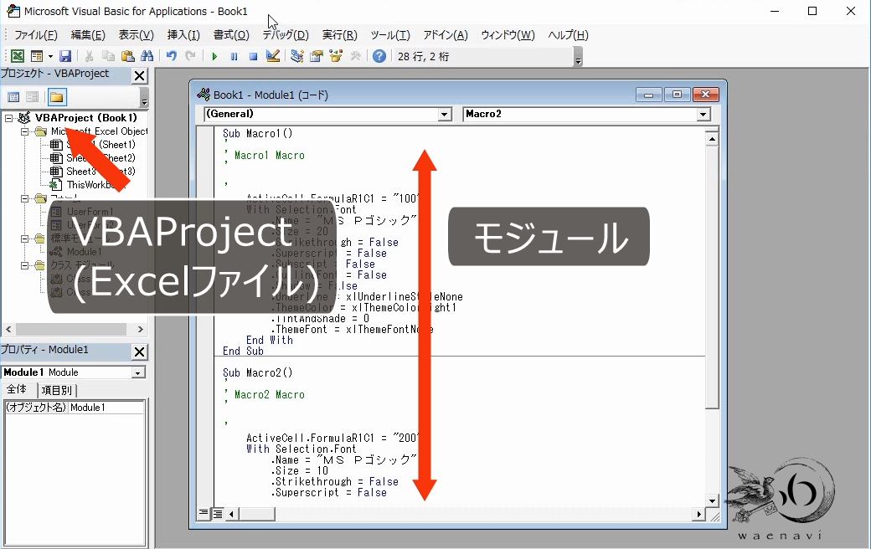Click View Code icon in project panel
Image resolution: width=871 pixels, height=549 pixels.
(14, 97)
